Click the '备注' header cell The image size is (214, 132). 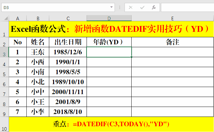pos(172,42)
